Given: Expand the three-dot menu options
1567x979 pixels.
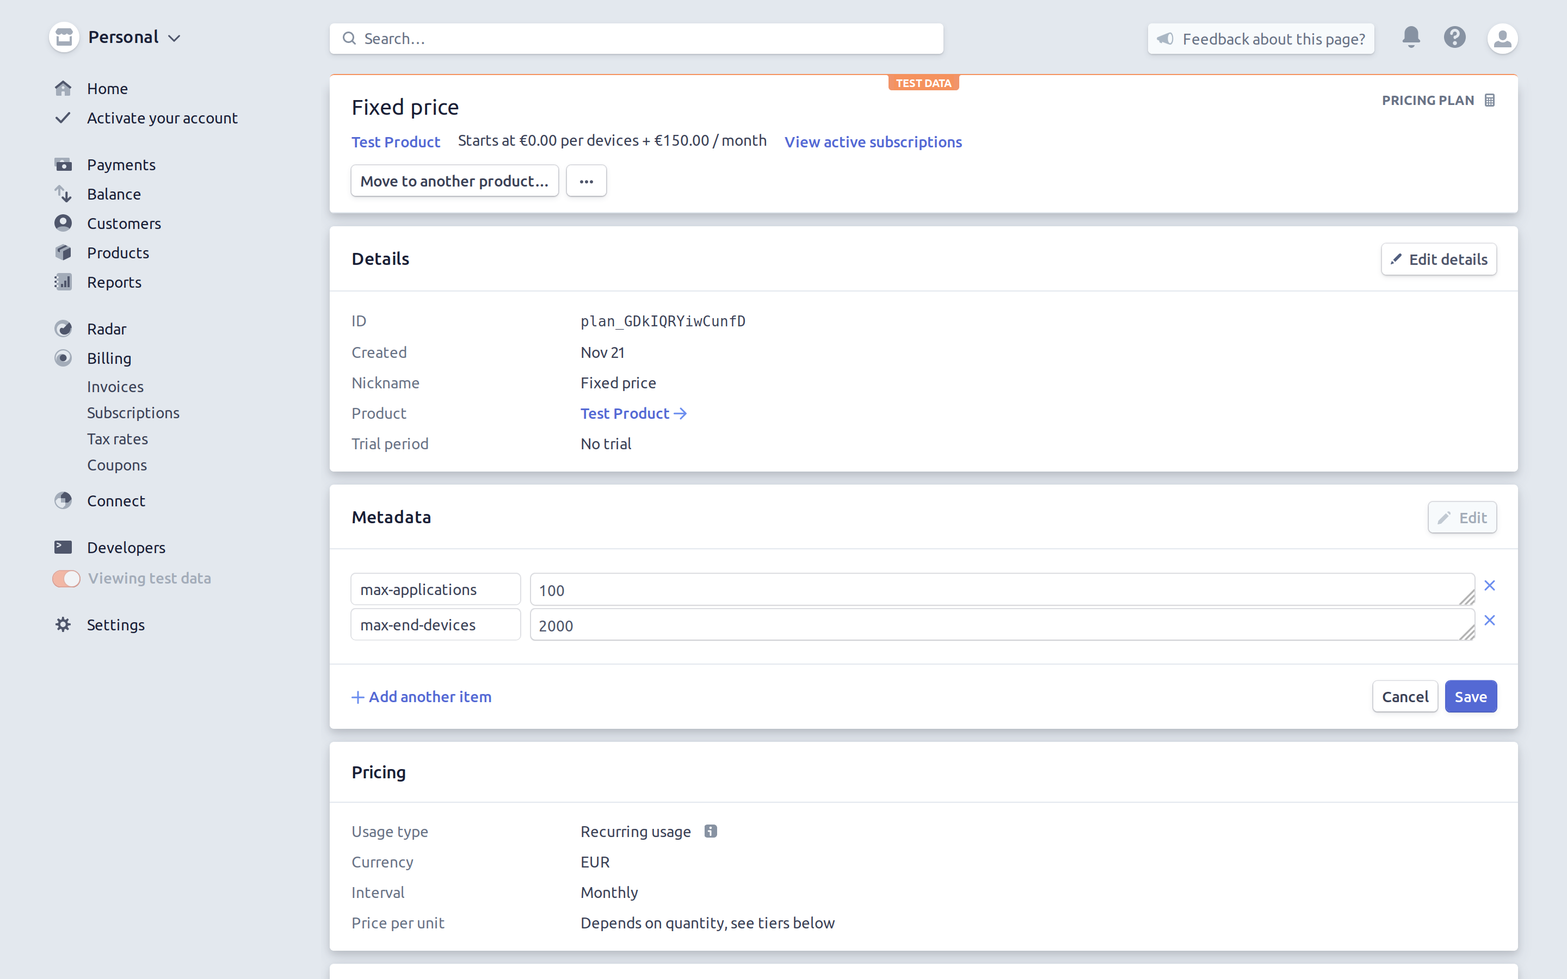Looking at the screenshot, I should pyautogui.click(x=587, y=181).
